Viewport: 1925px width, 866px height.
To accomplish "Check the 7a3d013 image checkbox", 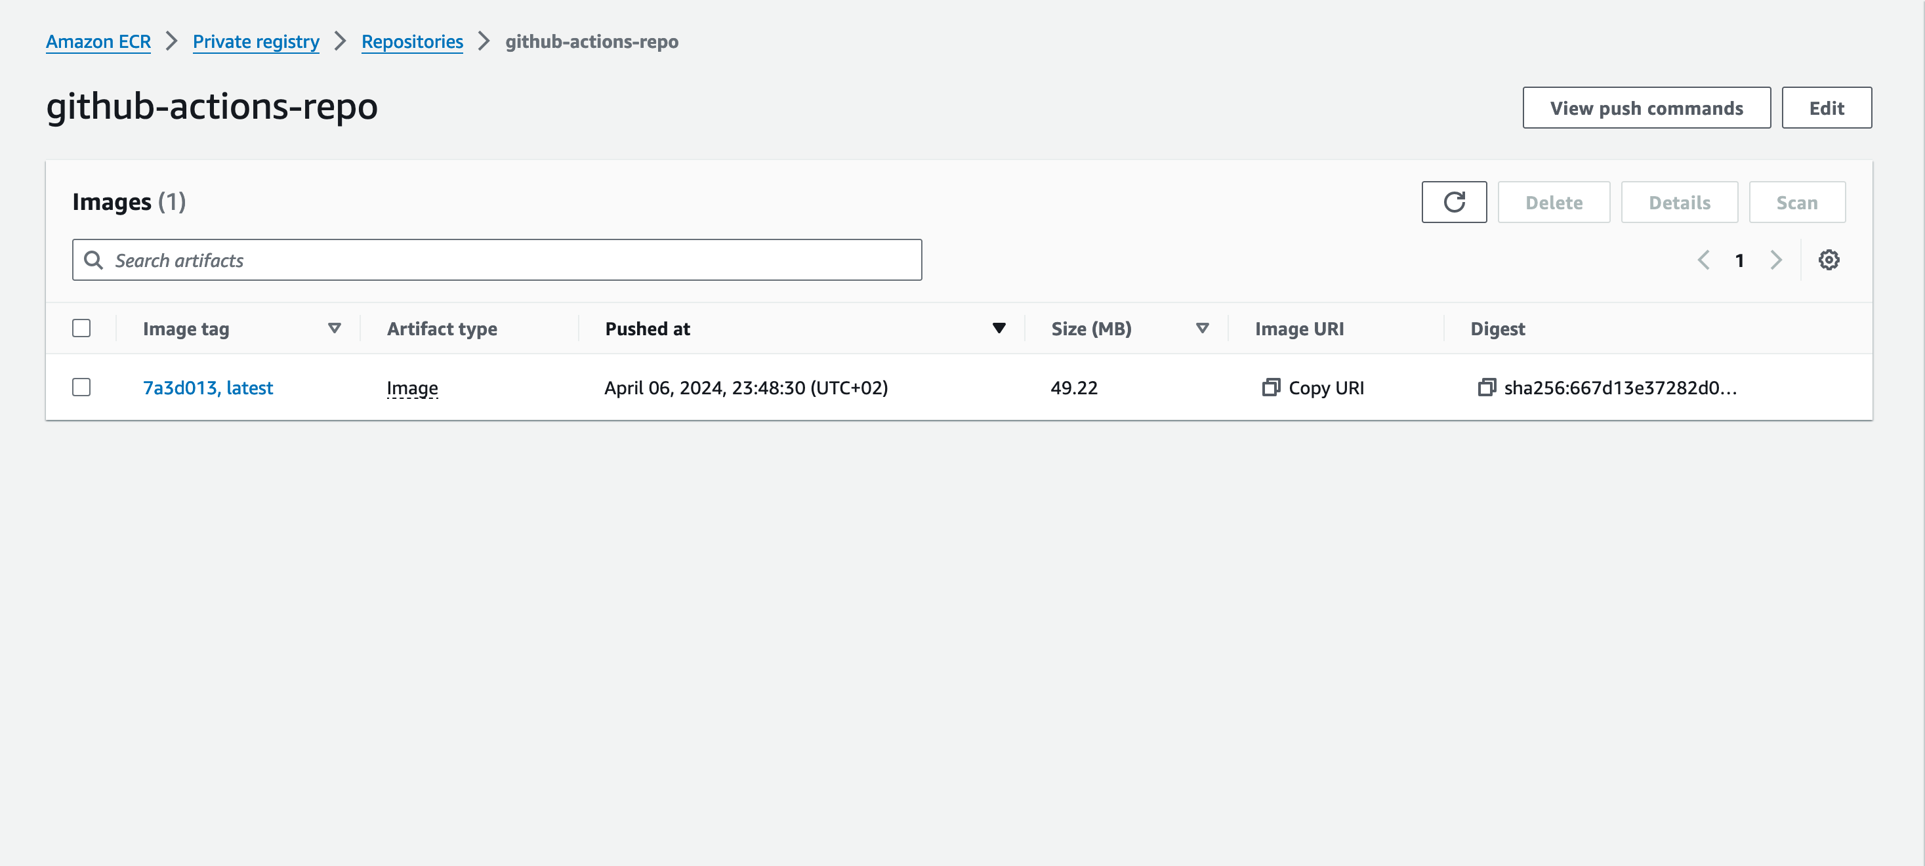I will (81, 386).
